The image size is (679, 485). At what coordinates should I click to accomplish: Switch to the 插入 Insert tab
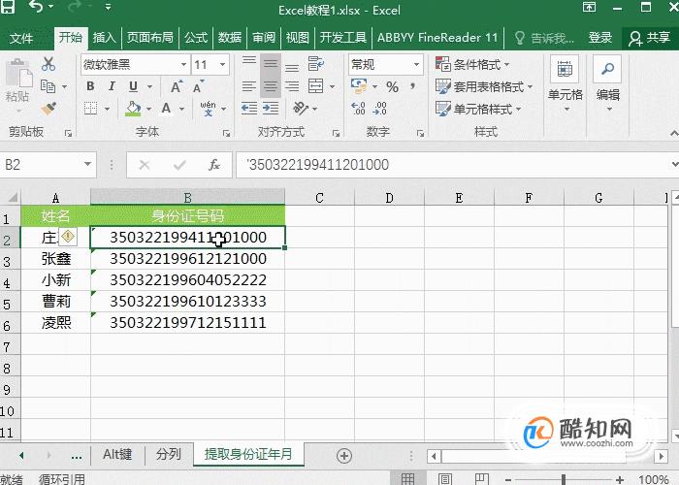click(x=104, y=38)
